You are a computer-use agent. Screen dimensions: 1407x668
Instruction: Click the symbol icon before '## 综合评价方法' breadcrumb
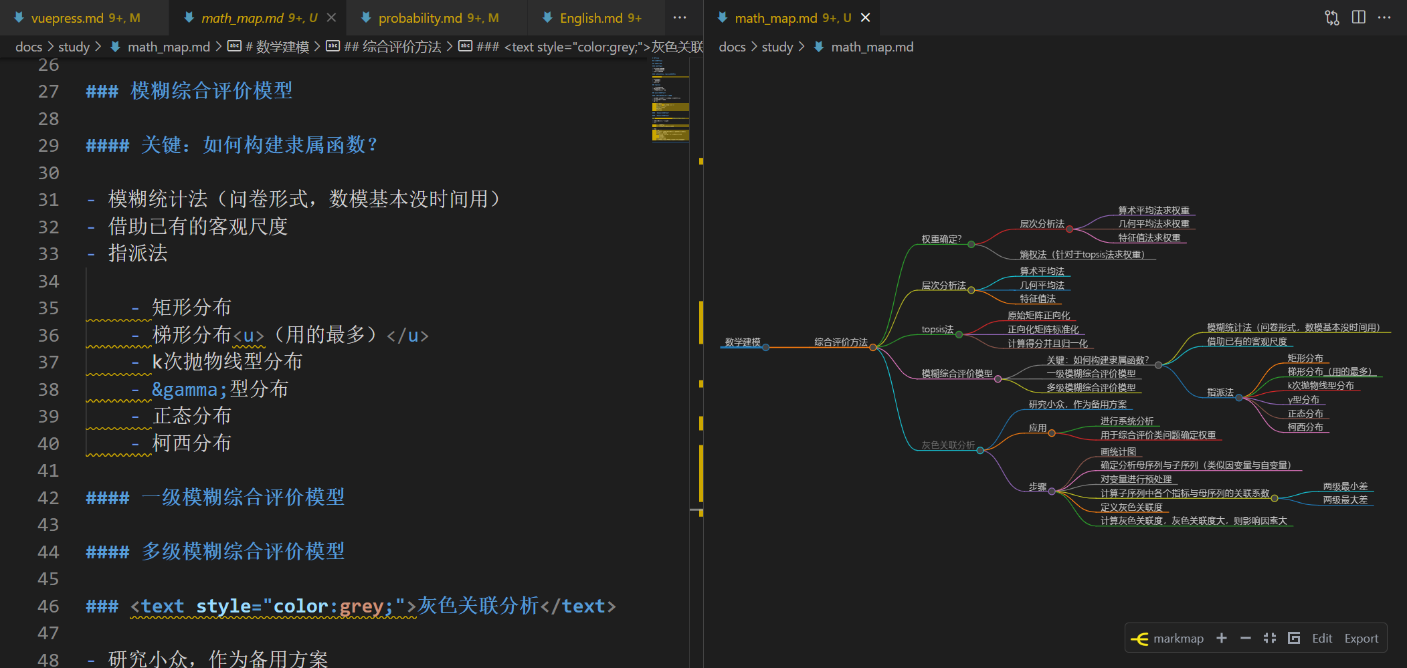coord(333,46)
